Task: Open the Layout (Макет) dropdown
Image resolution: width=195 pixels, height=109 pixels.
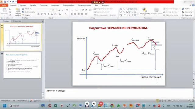Action: pyautogui.click(x=27, y=9)
